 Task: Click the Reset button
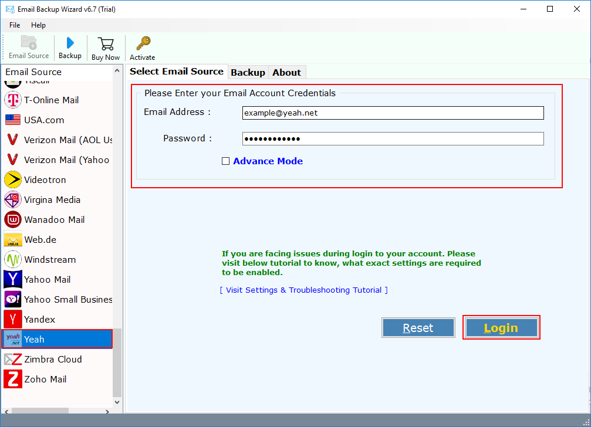coord(418,328)
